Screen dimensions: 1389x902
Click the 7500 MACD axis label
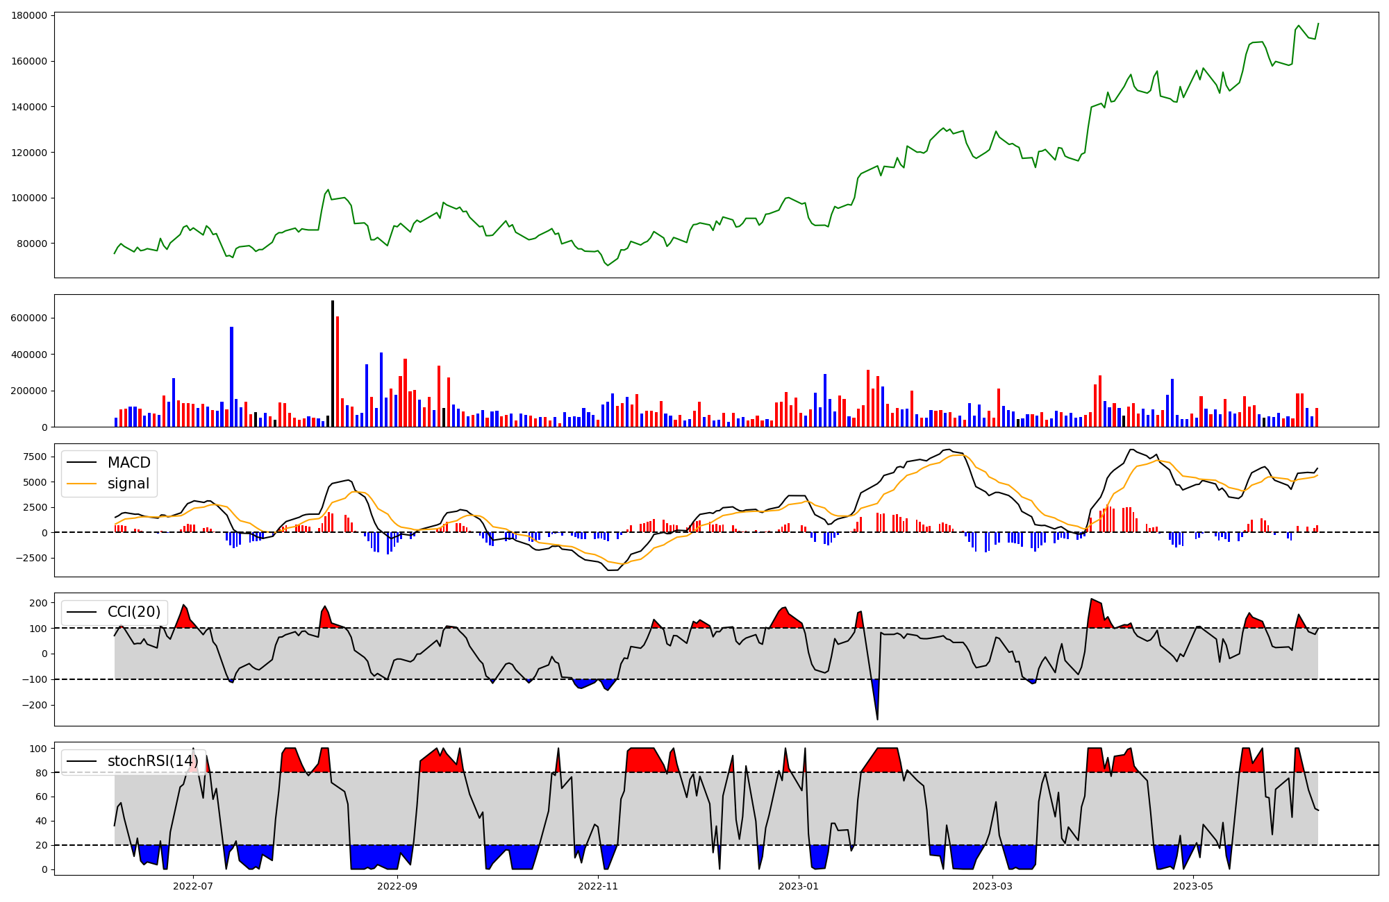coord(34,457)
